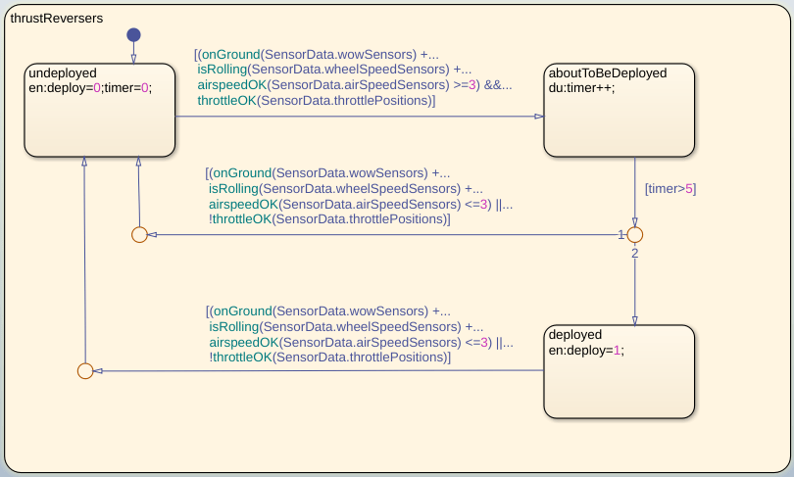Click the en:deploy=0;timer=0; action text
Viewport: 794px width, 477px height.
click(91, 87)
